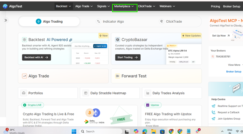Click the Broker Setup link in sidebar panel

click(x=234, y=72)
